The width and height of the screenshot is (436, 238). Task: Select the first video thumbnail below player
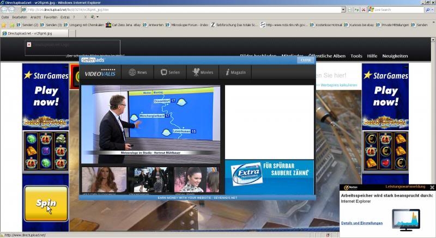point(104,180)
